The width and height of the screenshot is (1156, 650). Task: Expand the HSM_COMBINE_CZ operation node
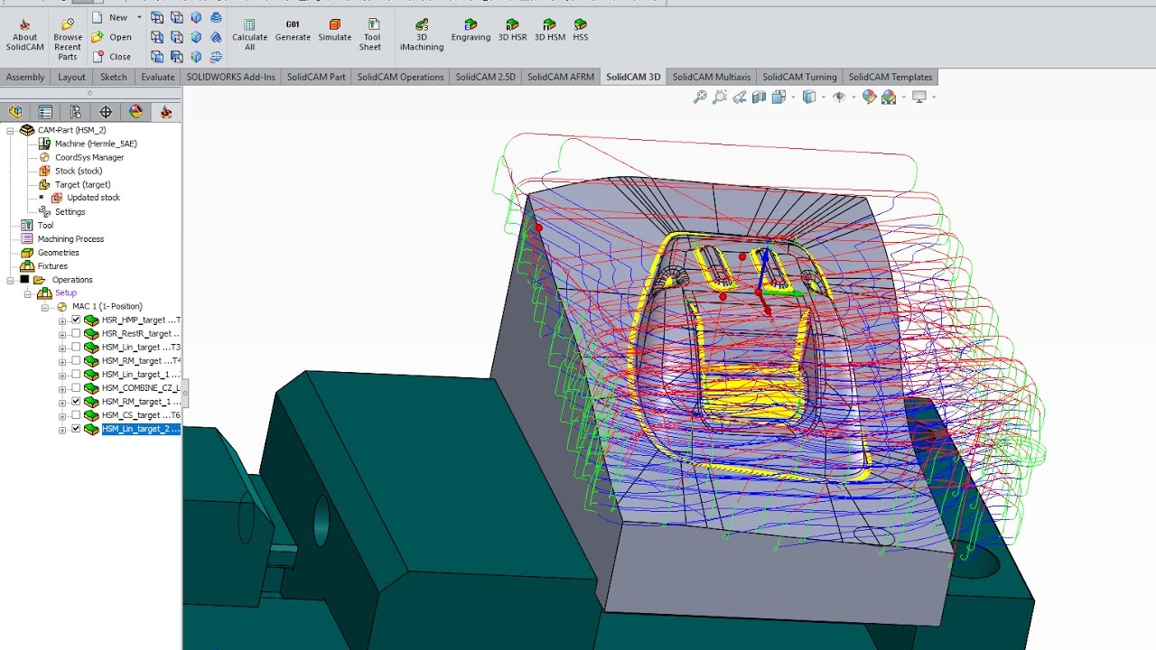point(62,388)
